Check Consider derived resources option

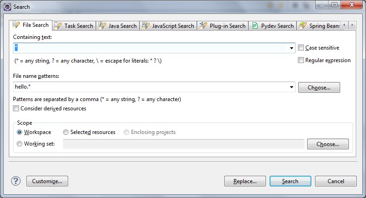(x=17, y=109)
